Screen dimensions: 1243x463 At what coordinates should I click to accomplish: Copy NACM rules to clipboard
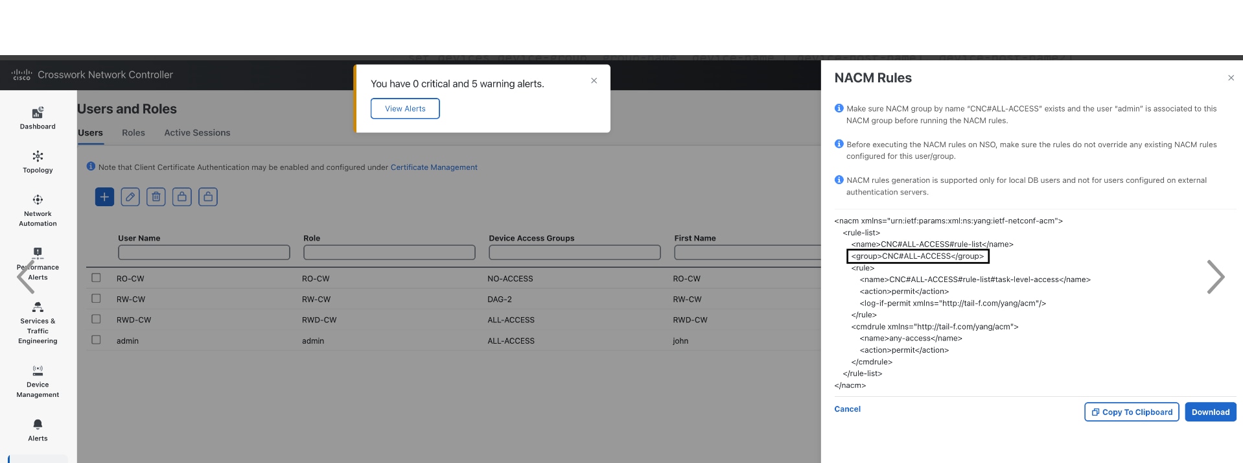1132,412
